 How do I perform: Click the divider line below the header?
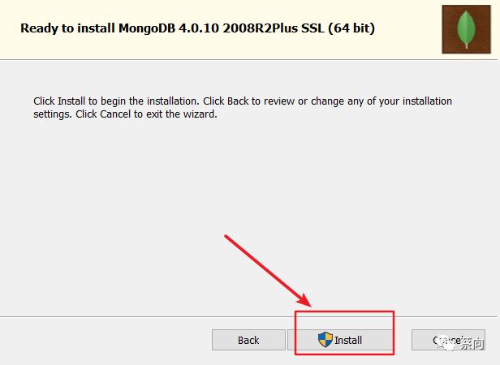pos(248,59)
